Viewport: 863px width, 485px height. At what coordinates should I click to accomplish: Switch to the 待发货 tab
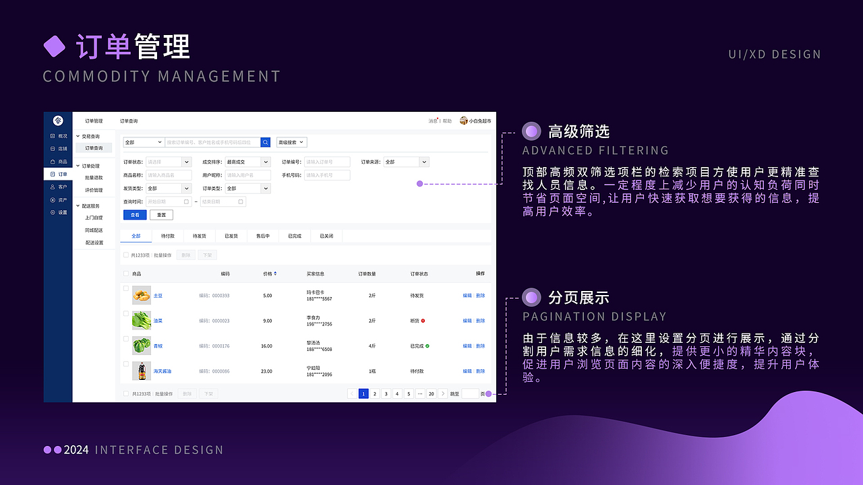click(x=200, y=236)
